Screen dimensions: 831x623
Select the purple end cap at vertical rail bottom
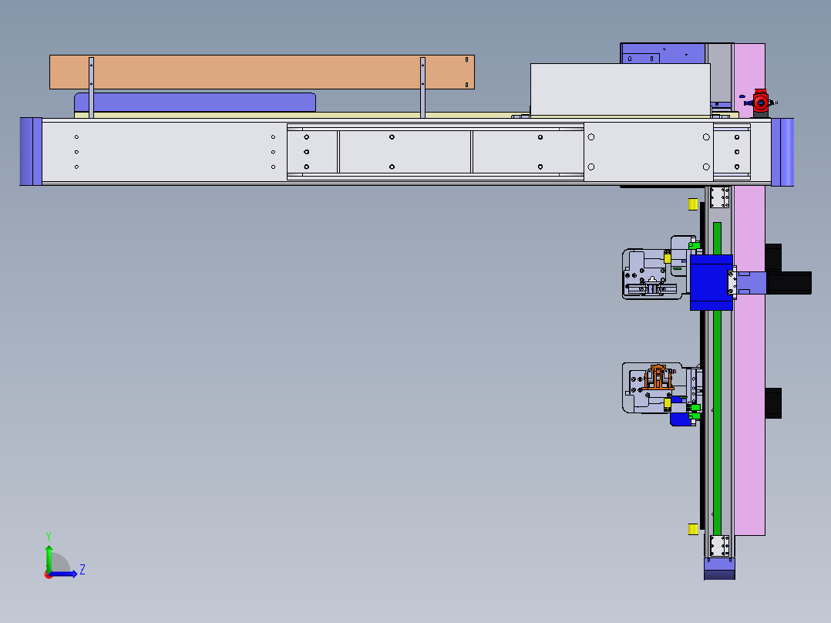tap(719, 568)
